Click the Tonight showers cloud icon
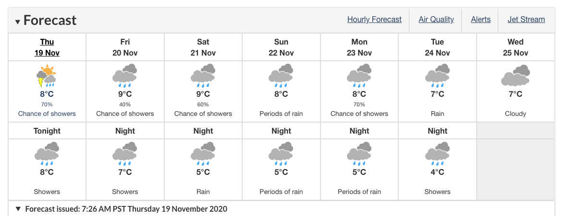 47,154
